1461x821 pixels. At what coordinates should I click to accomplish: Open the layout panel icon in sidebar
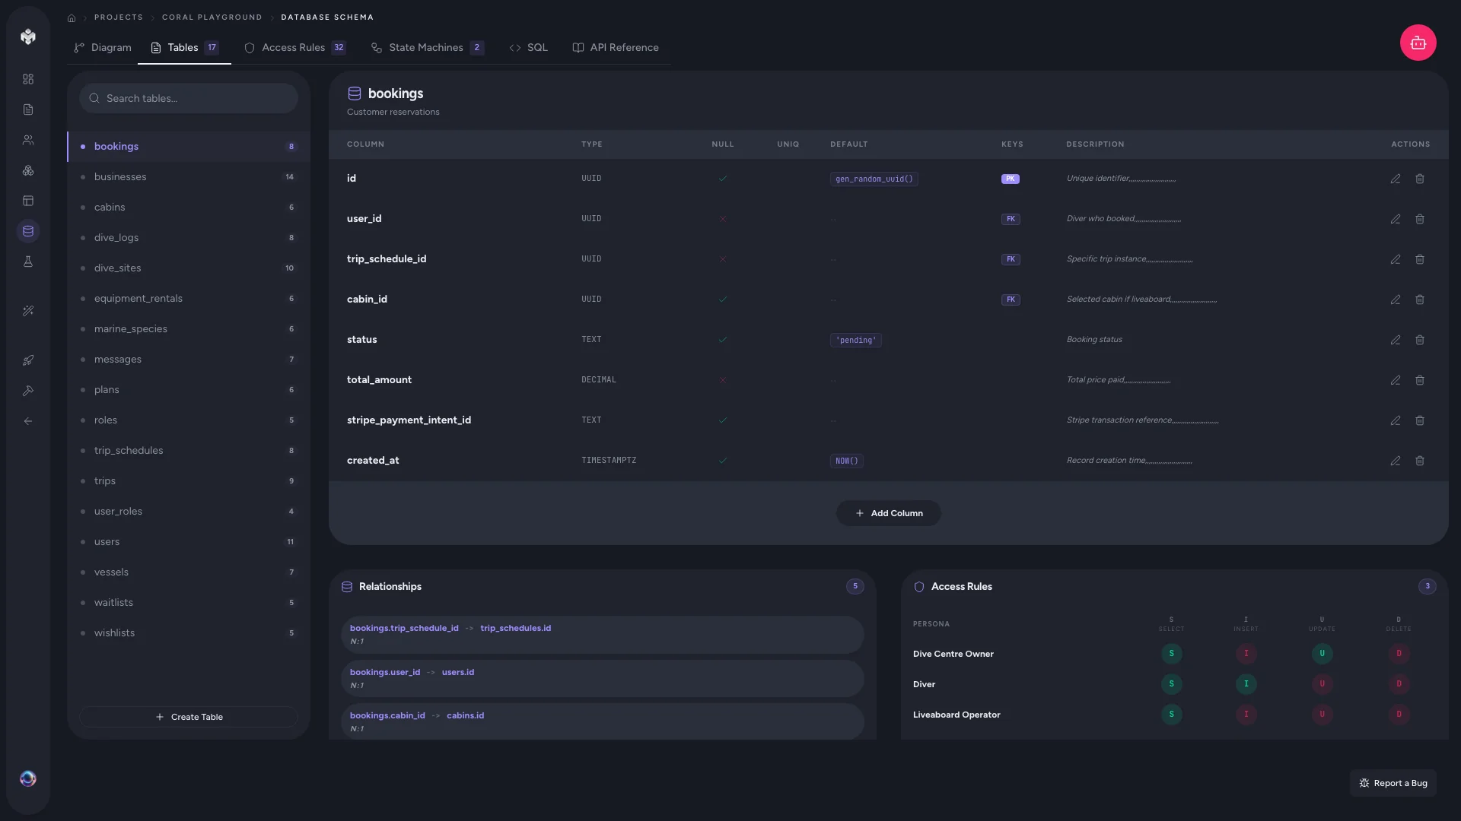[28, 201]
